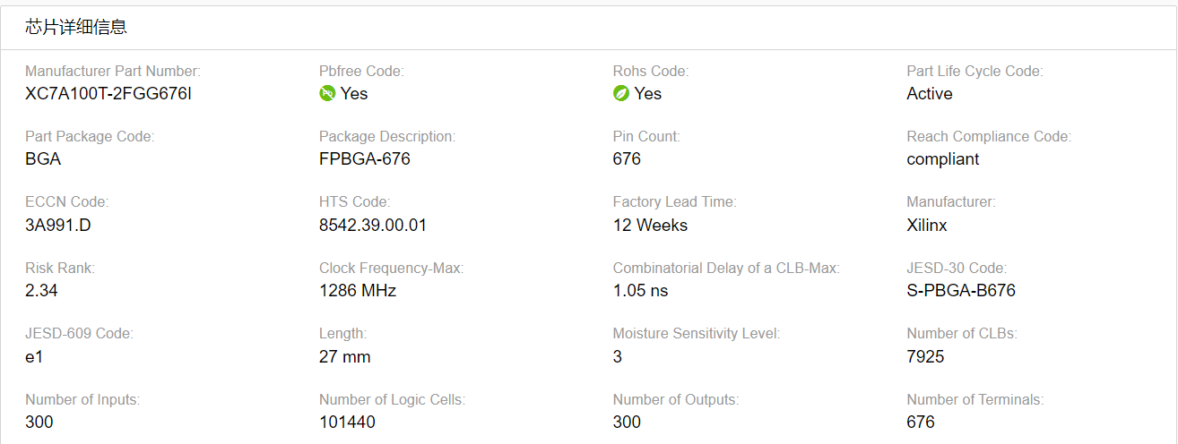Click the JESD-30 Code value S-PBGA-B676
The width and height of the screenshot is (1178, 444).
coord(961,291)
